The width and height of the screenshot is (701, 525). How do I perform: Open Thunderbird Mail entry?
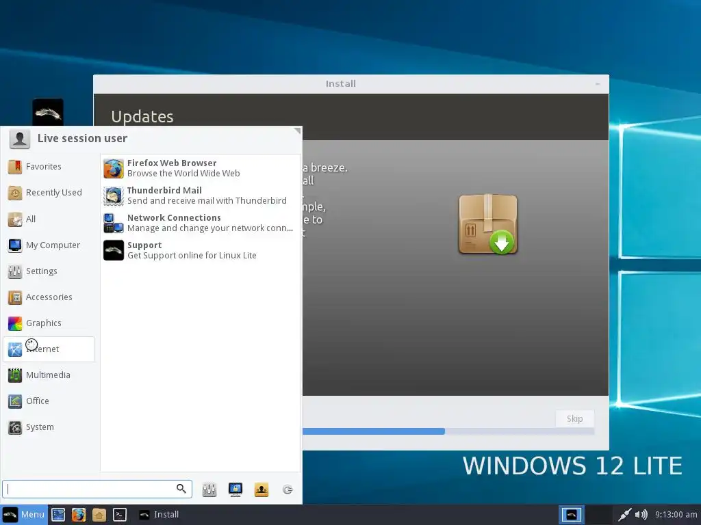[201, 196]
